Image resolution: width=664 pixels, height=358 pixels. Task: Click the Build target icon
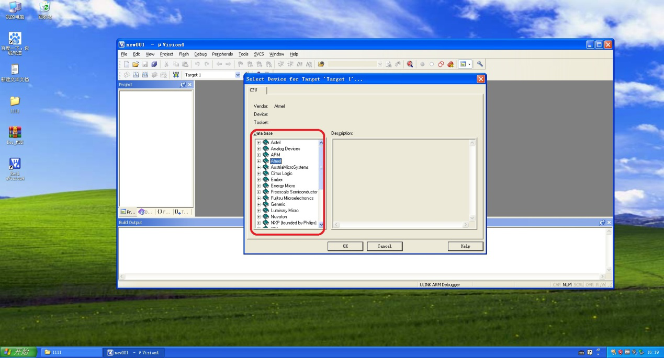click(x=136, y=75)
